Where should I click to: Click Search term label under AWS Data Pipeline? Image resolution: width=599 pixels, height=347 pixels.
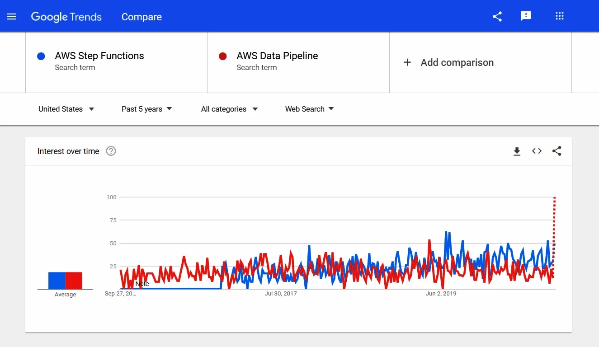[257, 67]
